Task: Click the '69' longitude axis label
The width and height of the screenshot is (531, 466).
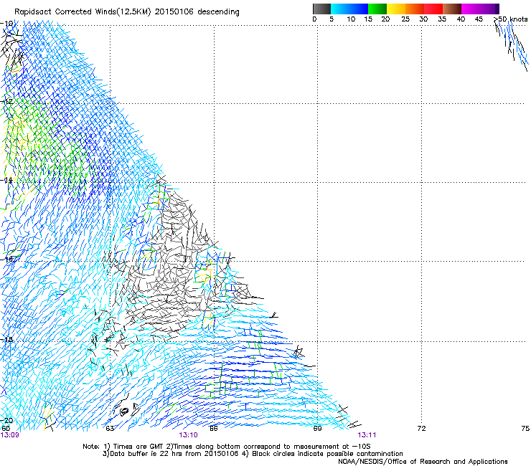Action: (317, 429)
